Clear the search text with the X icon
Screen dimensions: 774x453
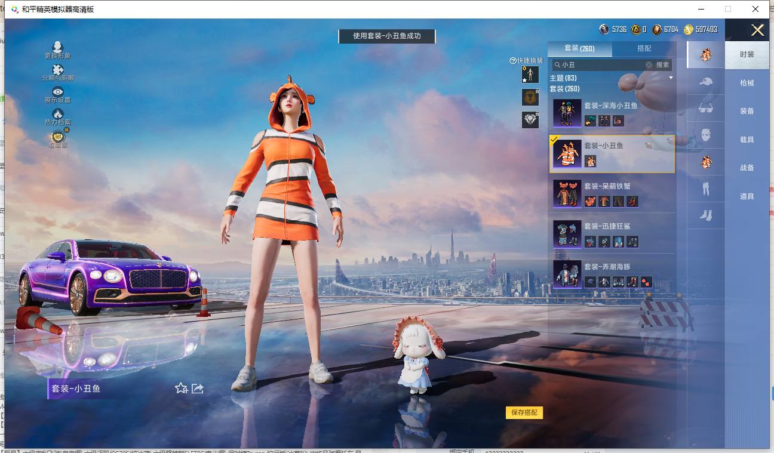[649, 64]
